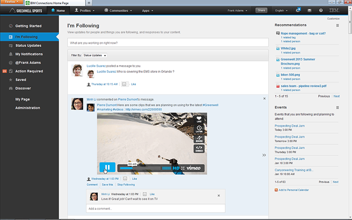This screenshot has height=220, width=352.
Task: Click the Vimeo Share icon on video
Action: [x=199, y=138]
